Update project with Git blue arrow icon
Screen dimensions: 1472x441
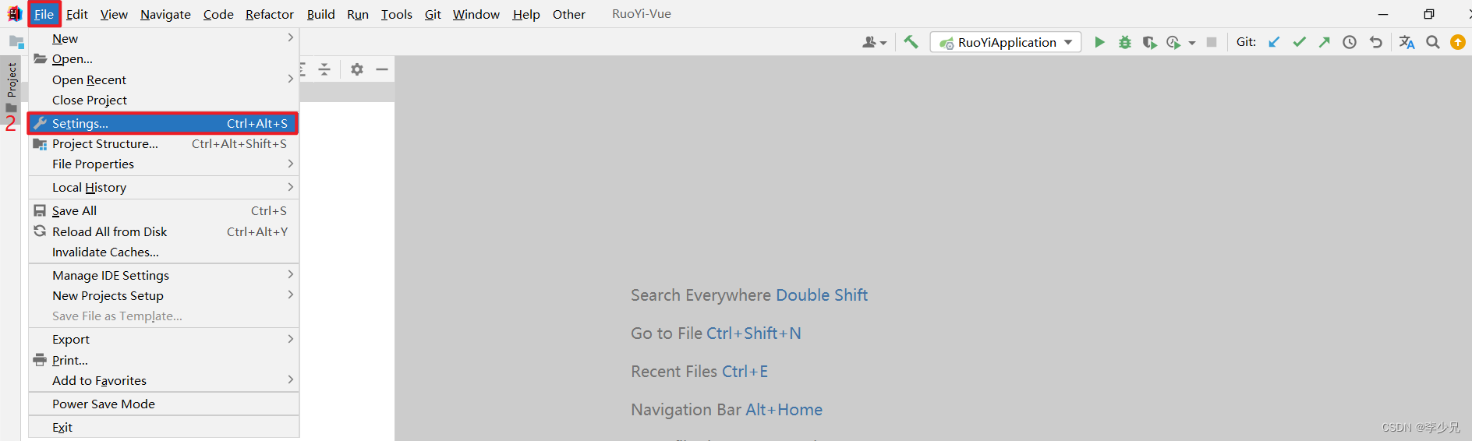pos(1274,42)
